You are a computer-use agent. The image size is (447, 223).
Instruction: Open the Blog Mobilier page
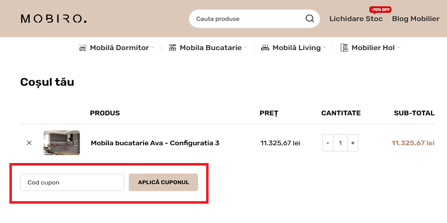(x=416, y=19)
